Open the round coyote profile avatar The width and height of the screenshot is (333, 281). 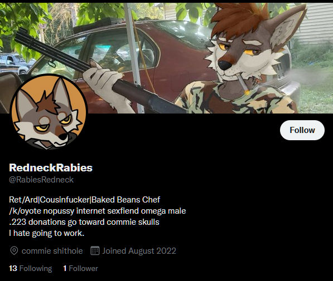[x=49, y=112]
